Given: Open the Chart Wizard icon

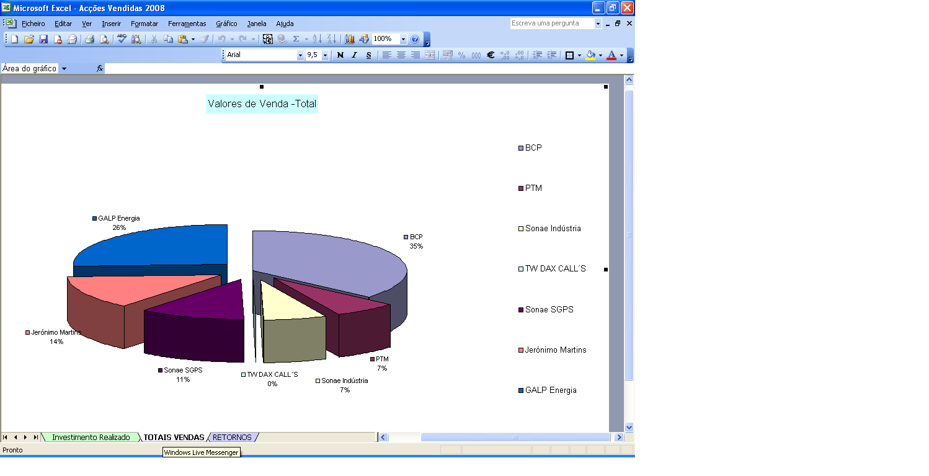Looking at the screenshot, I should pyautogui.click(x=350, y=39).
